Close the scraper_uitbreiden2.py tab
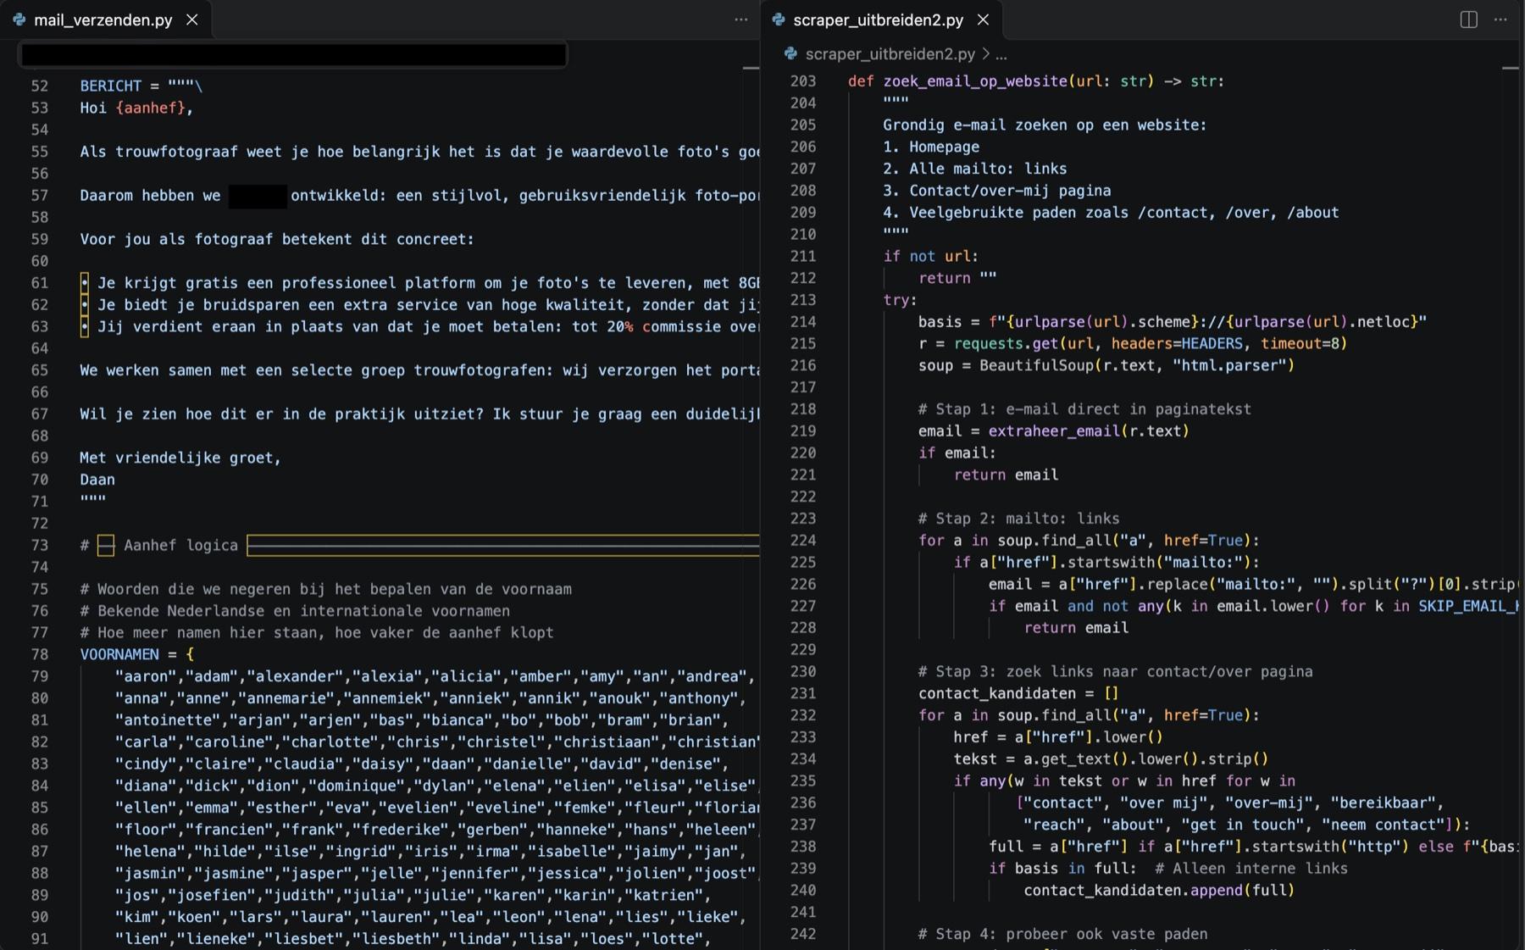The image size is (1525, 950). 983,19
